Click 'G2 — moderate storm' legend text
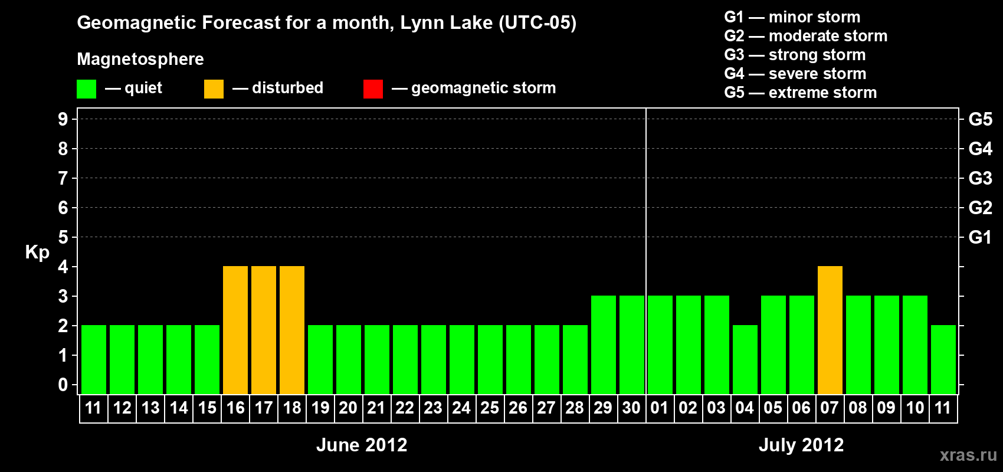Viewport: 1003px width, 472px height. coord(806,36)
